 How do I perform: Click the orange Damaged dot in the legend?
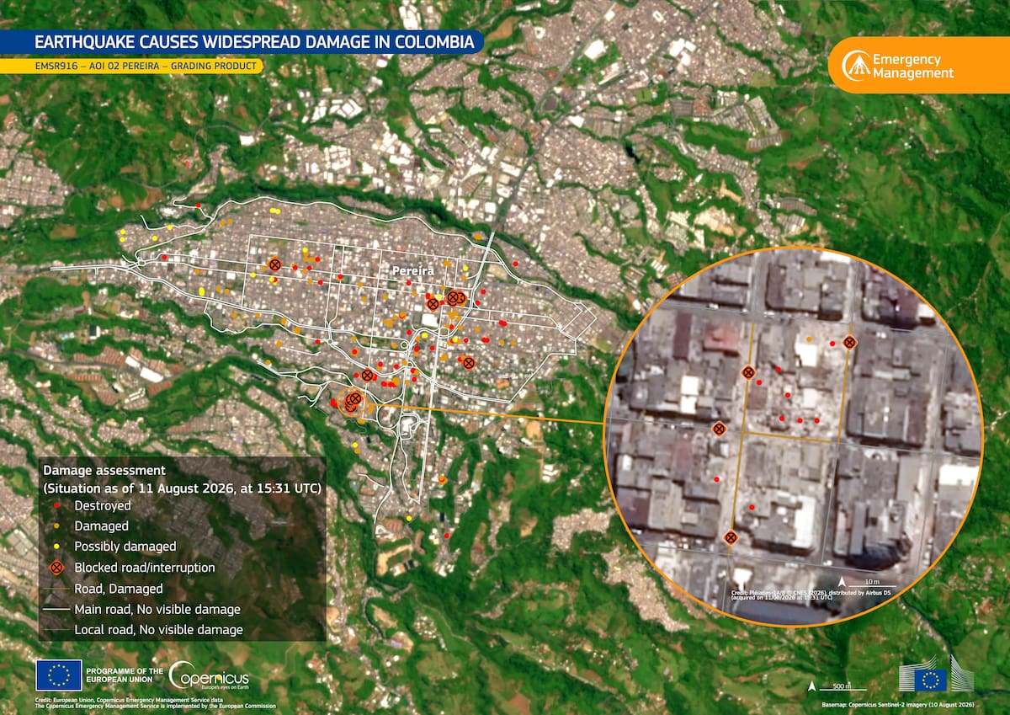[56, 526]
